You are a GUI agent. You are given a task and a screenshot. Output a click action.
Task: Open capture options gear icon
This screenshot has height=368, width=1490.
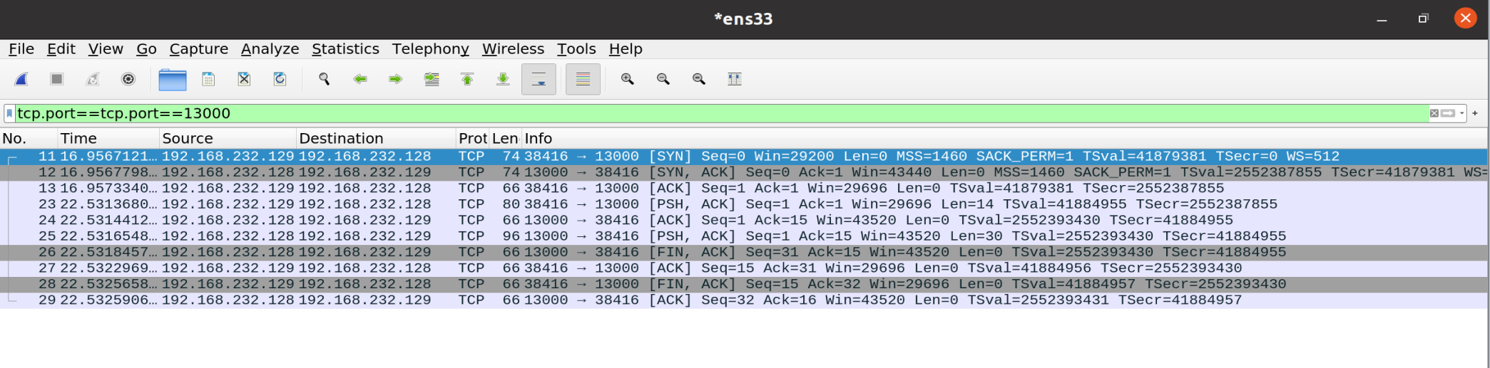[x=128, y=79]
